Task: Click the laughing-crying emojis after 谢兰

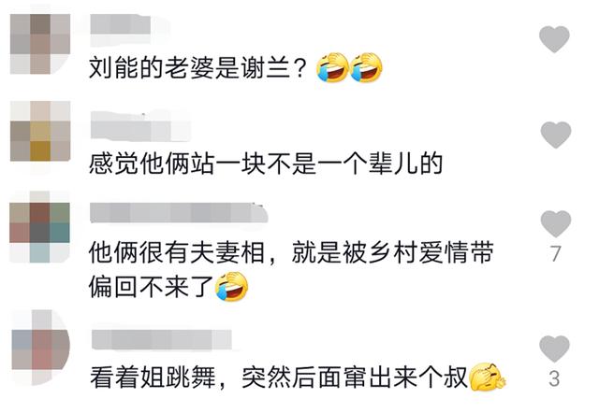Action: point(349,67)
